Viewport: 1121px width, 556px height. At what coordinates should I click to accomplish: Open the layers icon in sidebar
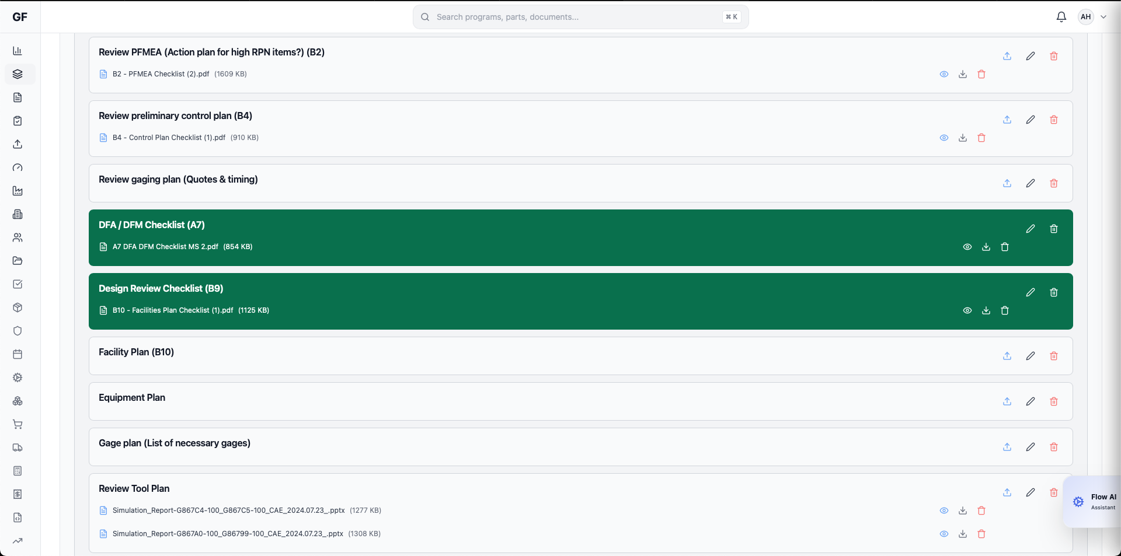coord(18,74)
